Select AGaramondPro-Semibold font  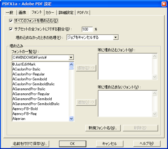tap(41, 99)
